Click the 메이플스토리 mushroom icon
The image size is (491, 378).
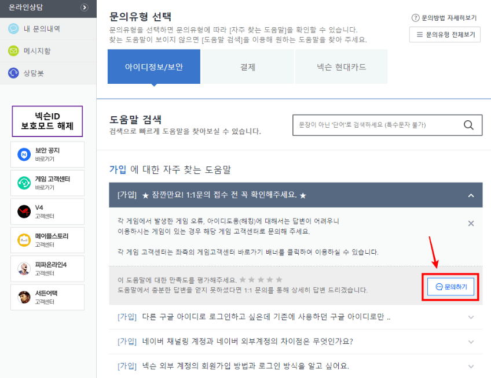pos(24,240)
